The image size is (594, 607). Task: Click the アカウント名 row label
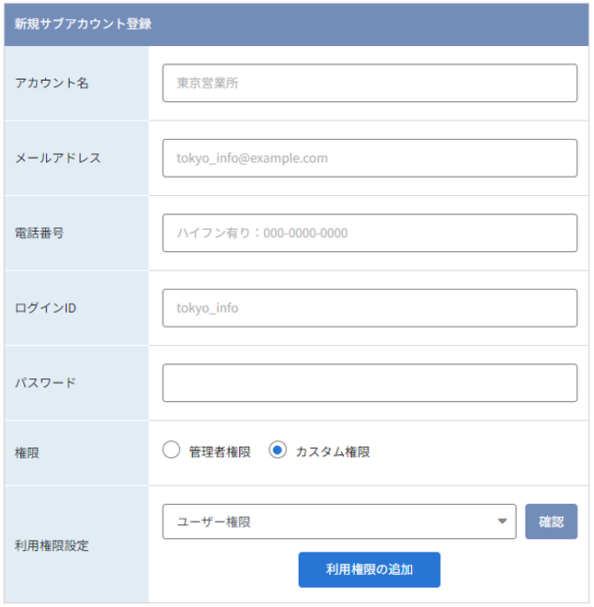[51, 83]
